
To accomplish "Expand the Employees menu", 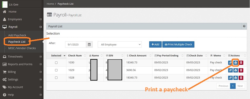I will click(x=41, y=19).
